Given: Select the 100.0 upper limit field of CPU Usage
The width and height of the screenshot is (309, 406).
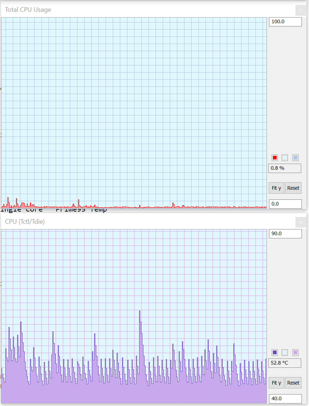Looking at the screenshot, I should [x=285, y=21].
